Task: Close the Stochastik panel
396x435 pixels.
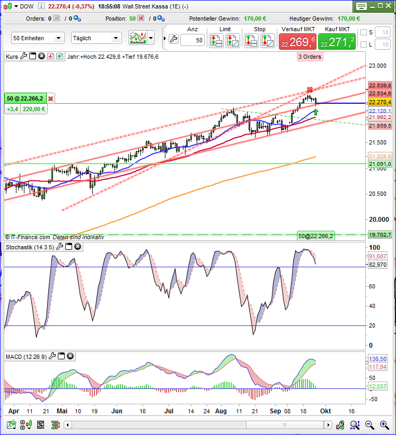Action: (78, 247)
